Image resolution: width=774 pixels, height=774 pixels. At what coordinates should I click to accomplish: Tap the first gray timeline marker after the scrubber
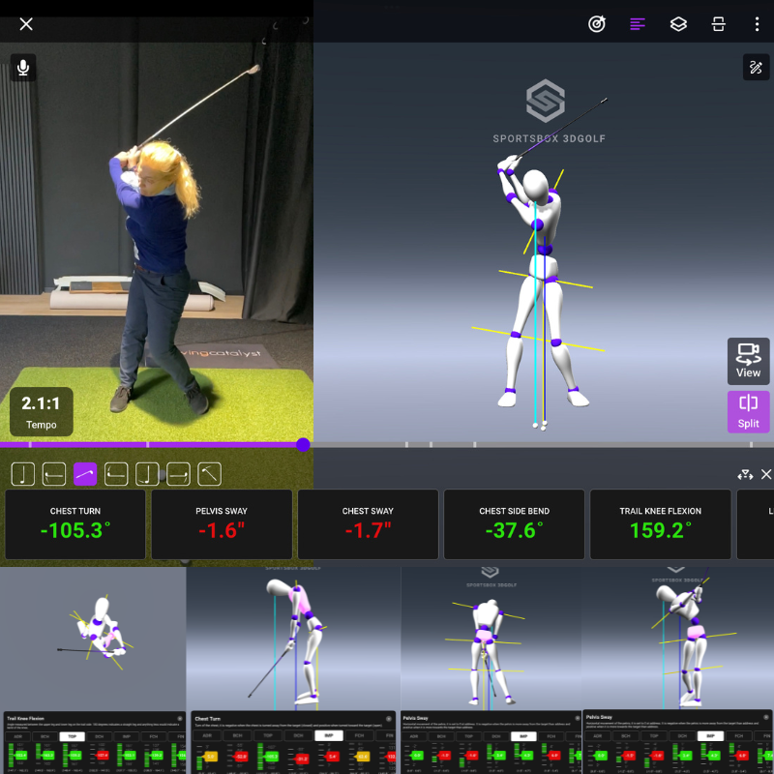coord(406,445)
